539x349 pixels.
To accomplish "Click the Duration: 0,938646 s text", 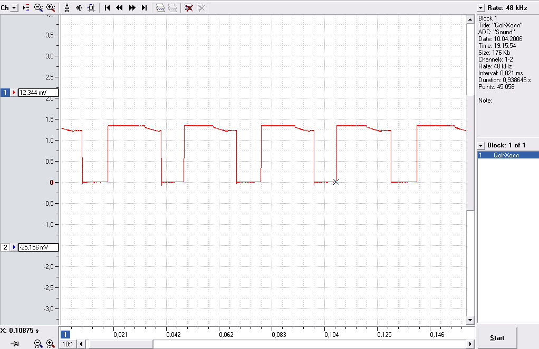I will (504, 80).
